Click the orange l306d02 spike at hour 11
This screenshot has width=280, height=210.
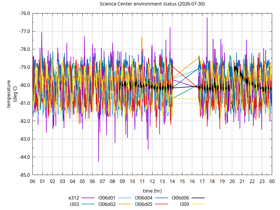(x=142, y=37)
